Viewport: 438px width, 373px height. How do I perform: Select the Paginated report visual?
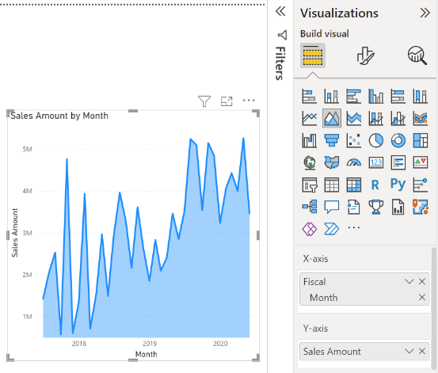398,207
